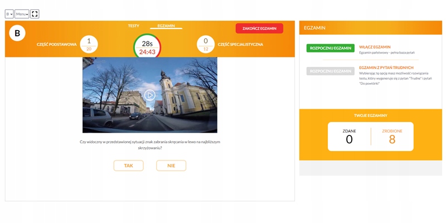446x223 pixels.
Task: Click the basic part counter 1 of 20
Action: tap(89, 45)
